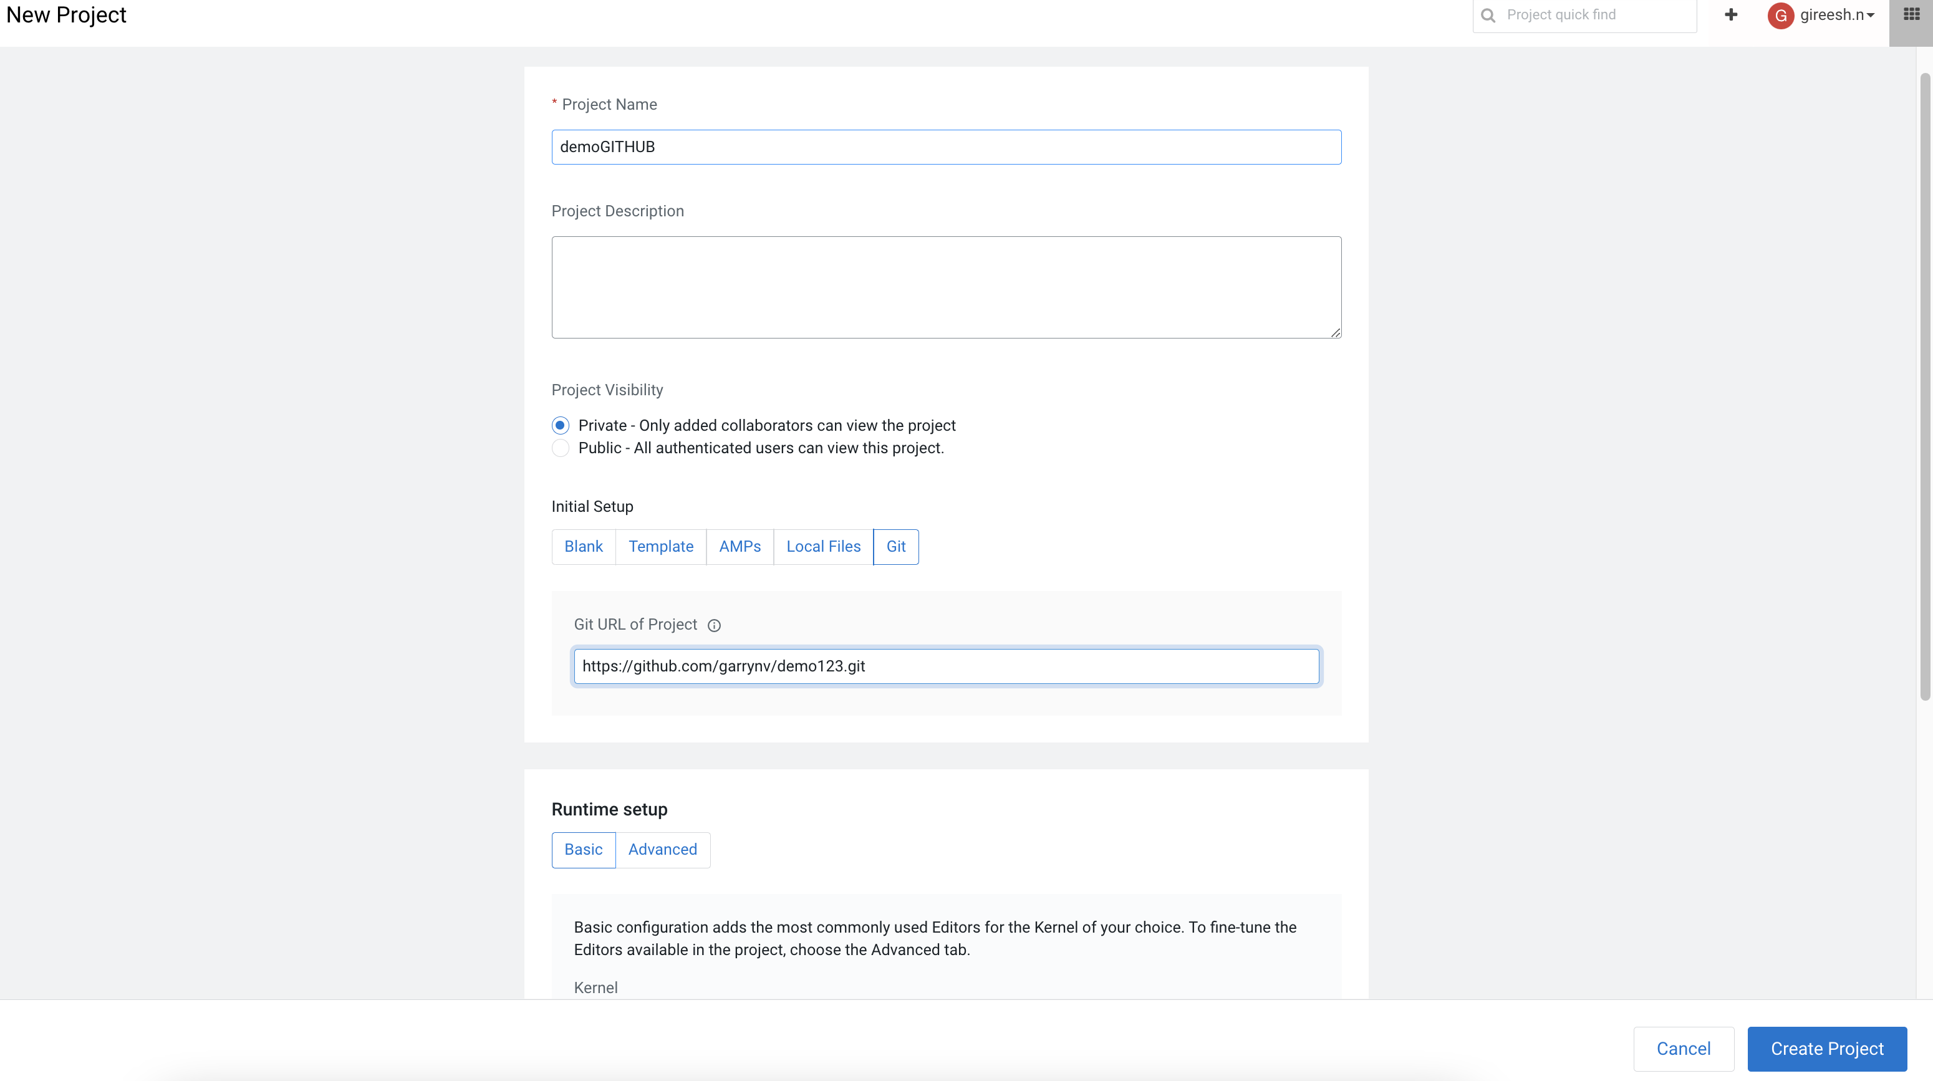Select the AMPs initial setup option
Image resolution: width=1933 pixels, height=1081 pixels.
[739, 546]
